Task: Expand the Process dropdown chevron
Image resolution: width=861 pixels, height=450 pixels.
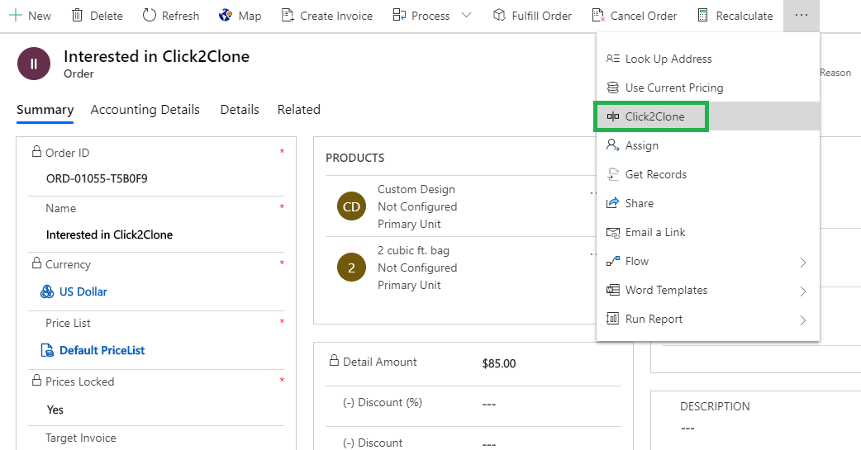Action: coord(466,16)
